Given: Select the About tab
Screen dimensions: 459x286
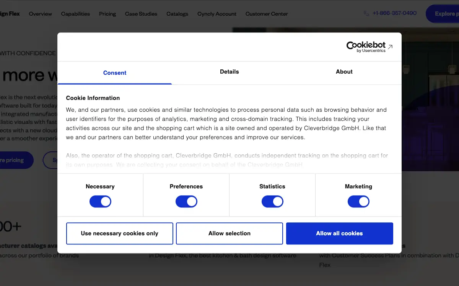Looking at the screenshot, I should tap(344, 72).
